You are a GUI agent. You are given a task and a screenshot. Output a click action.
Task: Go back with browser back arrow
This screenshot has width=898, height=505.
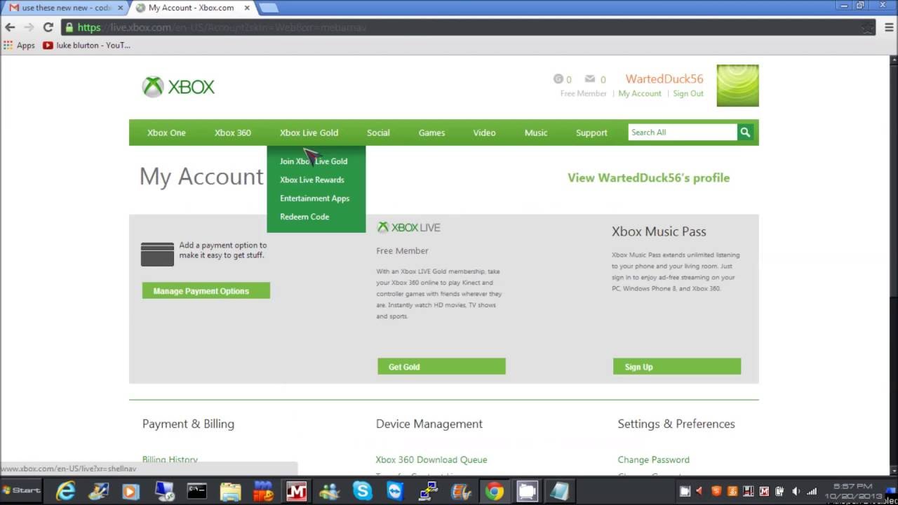[x=10, y=27]
